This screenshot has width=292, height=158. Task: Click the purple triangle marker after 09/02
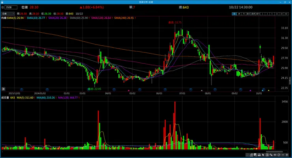pos(251,91)
